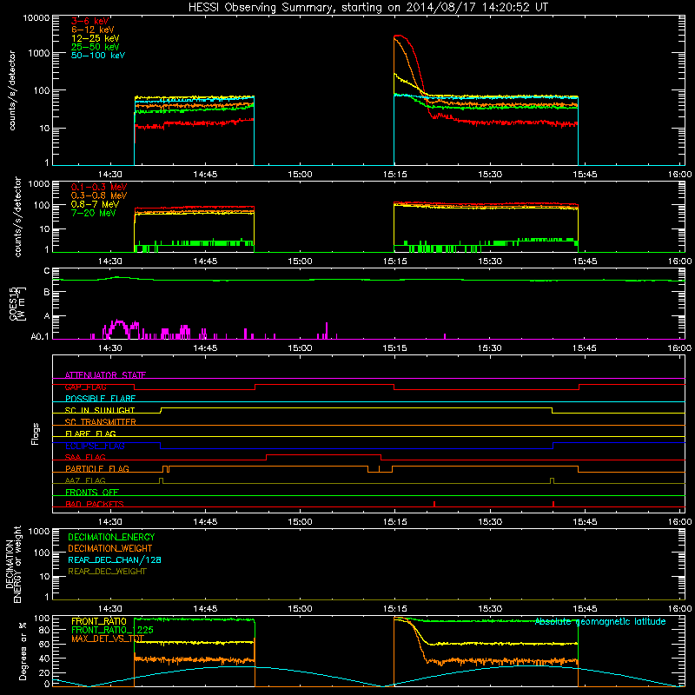Pick the BAD_PACKETS flag label

click(95, 504)
